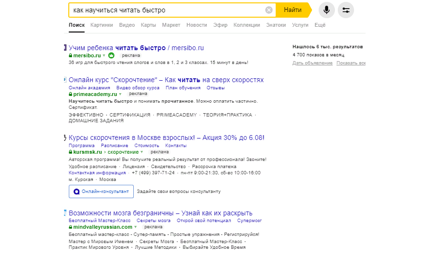Open the Онлайн-консультант chat button
430x255 pixels.
(101, 191)
